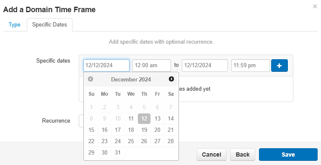
Task: Click the end time field 11:59 pm
Action: (x=251, y=65)
